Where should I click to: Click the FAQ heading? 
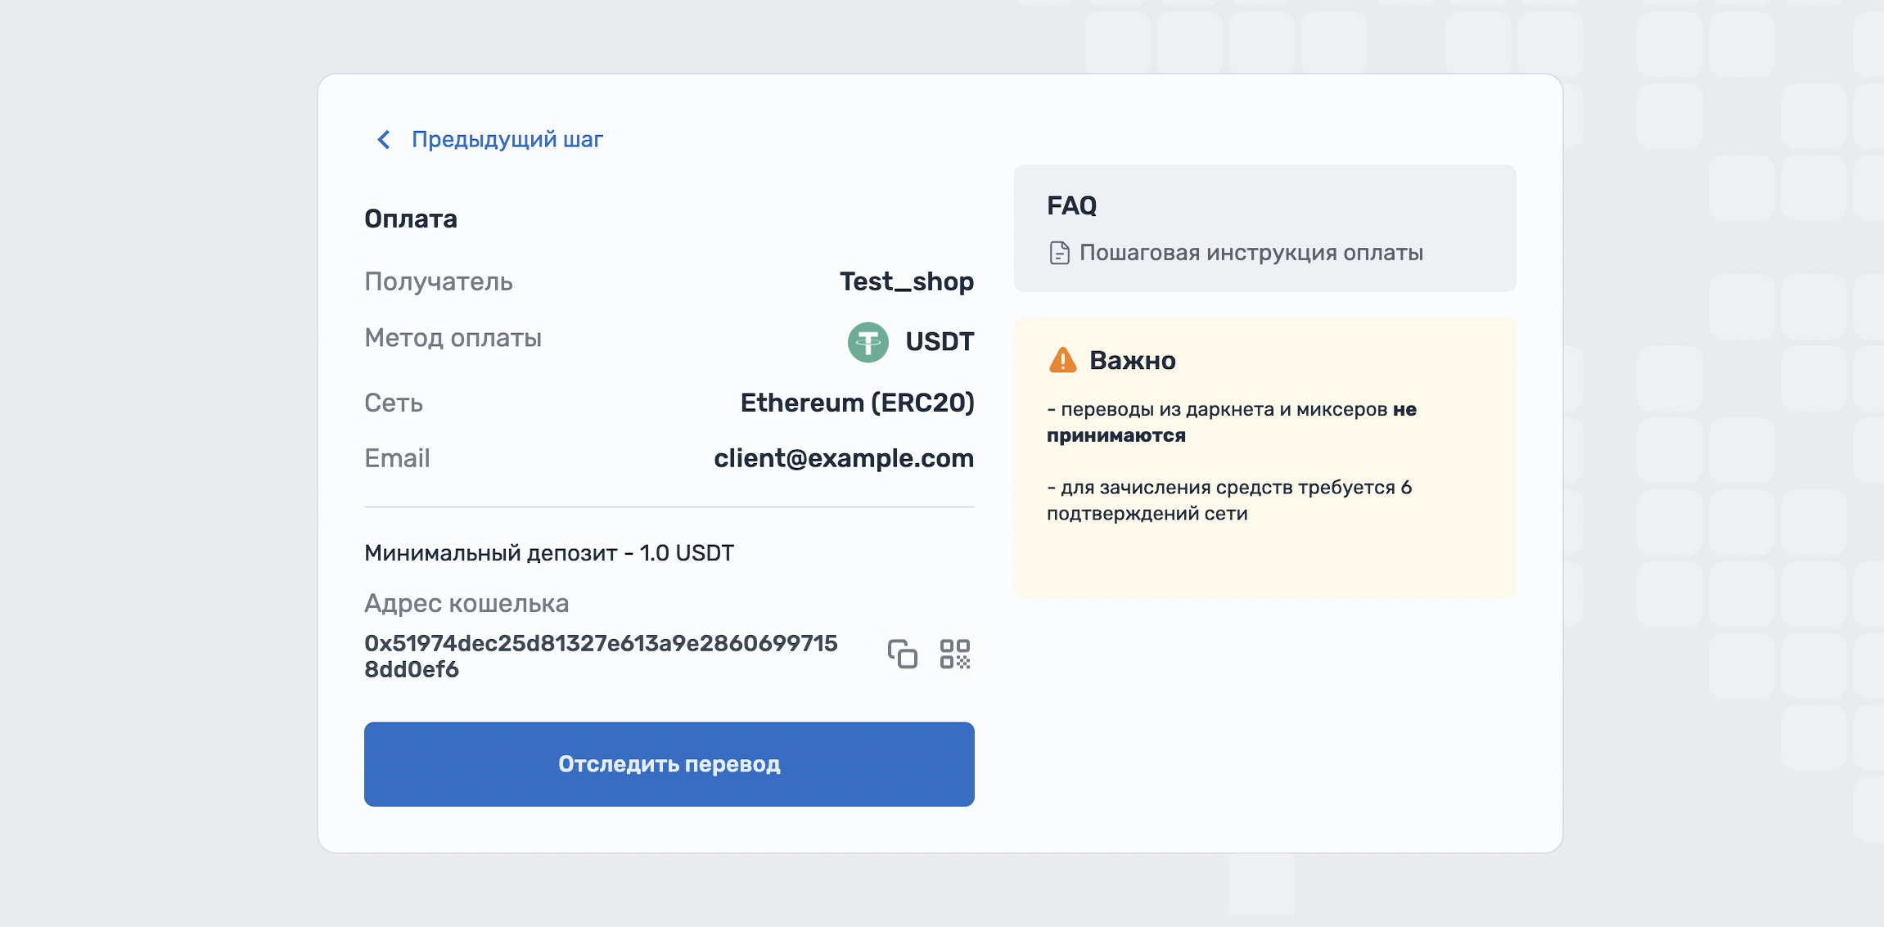[x=1071, y=205]
